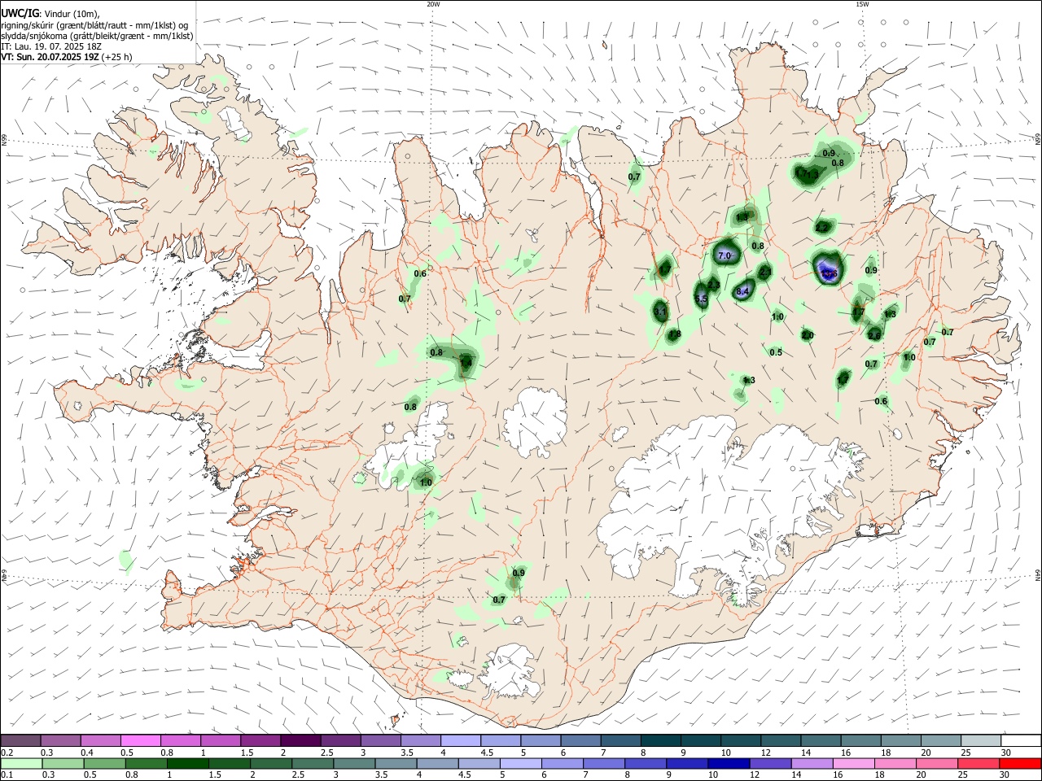The width and height of the screenshot is (1042, 781).
Task: Click the 7.0 rainfall value label
Action: 725,255
